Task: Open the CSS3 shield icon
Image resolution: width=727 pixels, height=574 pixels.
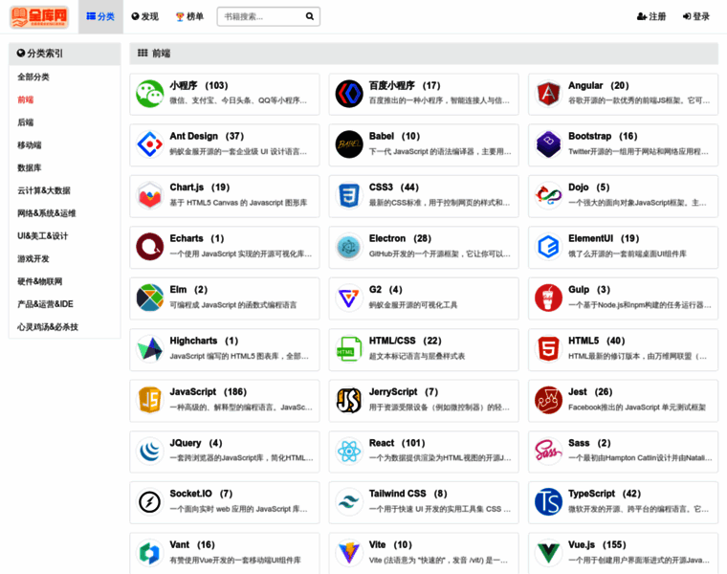Action: (x=349, y=196)
